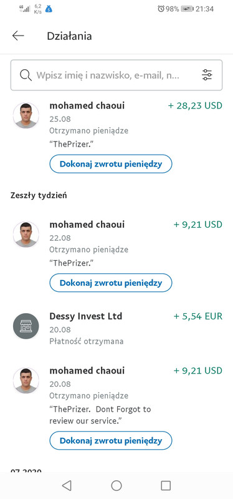Open the avatar of the 22.08 transaction

point(26,235)
